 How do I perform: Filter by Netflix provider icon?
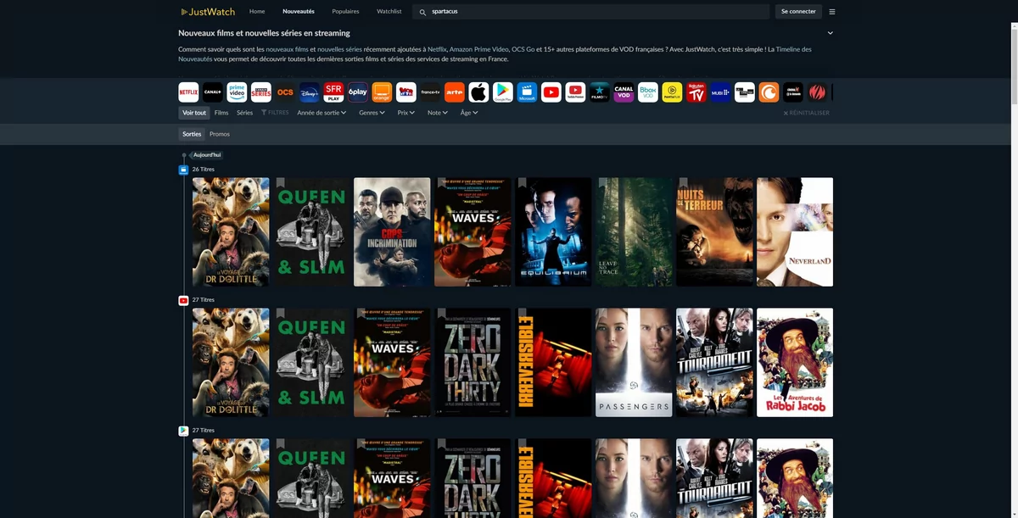click(188, 92)
